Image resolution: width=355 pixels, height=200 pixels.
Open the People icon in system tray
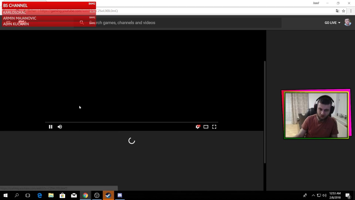305,196
